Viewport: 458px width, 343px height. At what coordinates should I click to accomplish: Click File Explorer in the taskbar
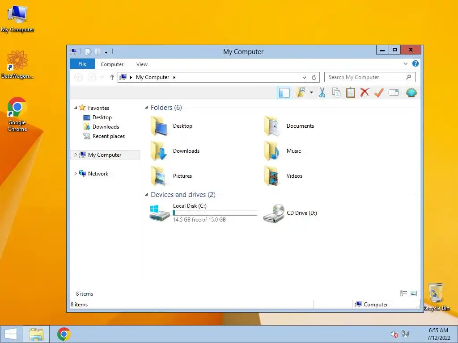(36, 334)
